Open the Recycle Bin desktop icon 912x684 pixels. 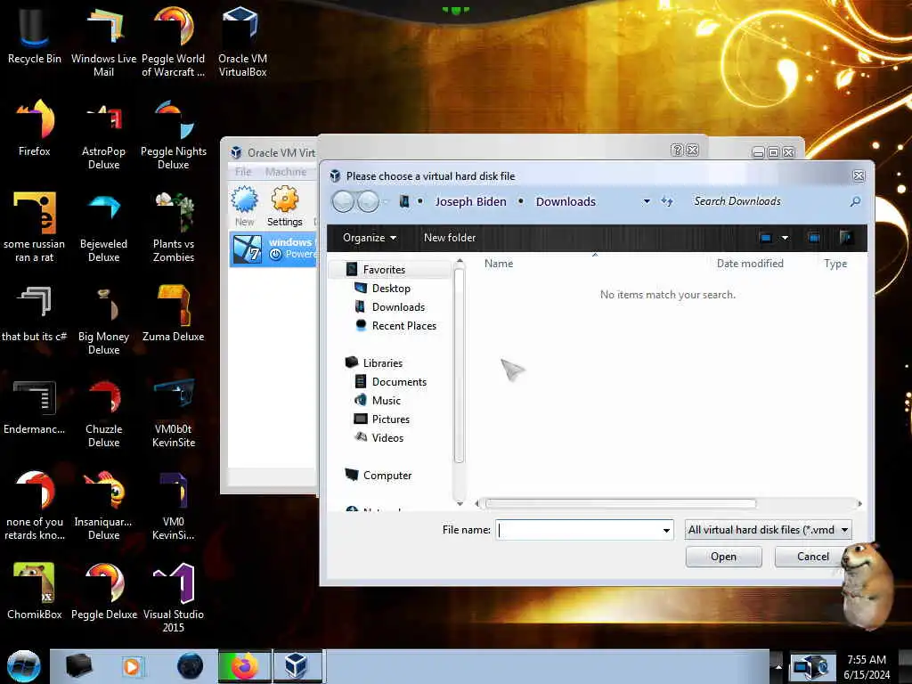(x=34, y=35)
